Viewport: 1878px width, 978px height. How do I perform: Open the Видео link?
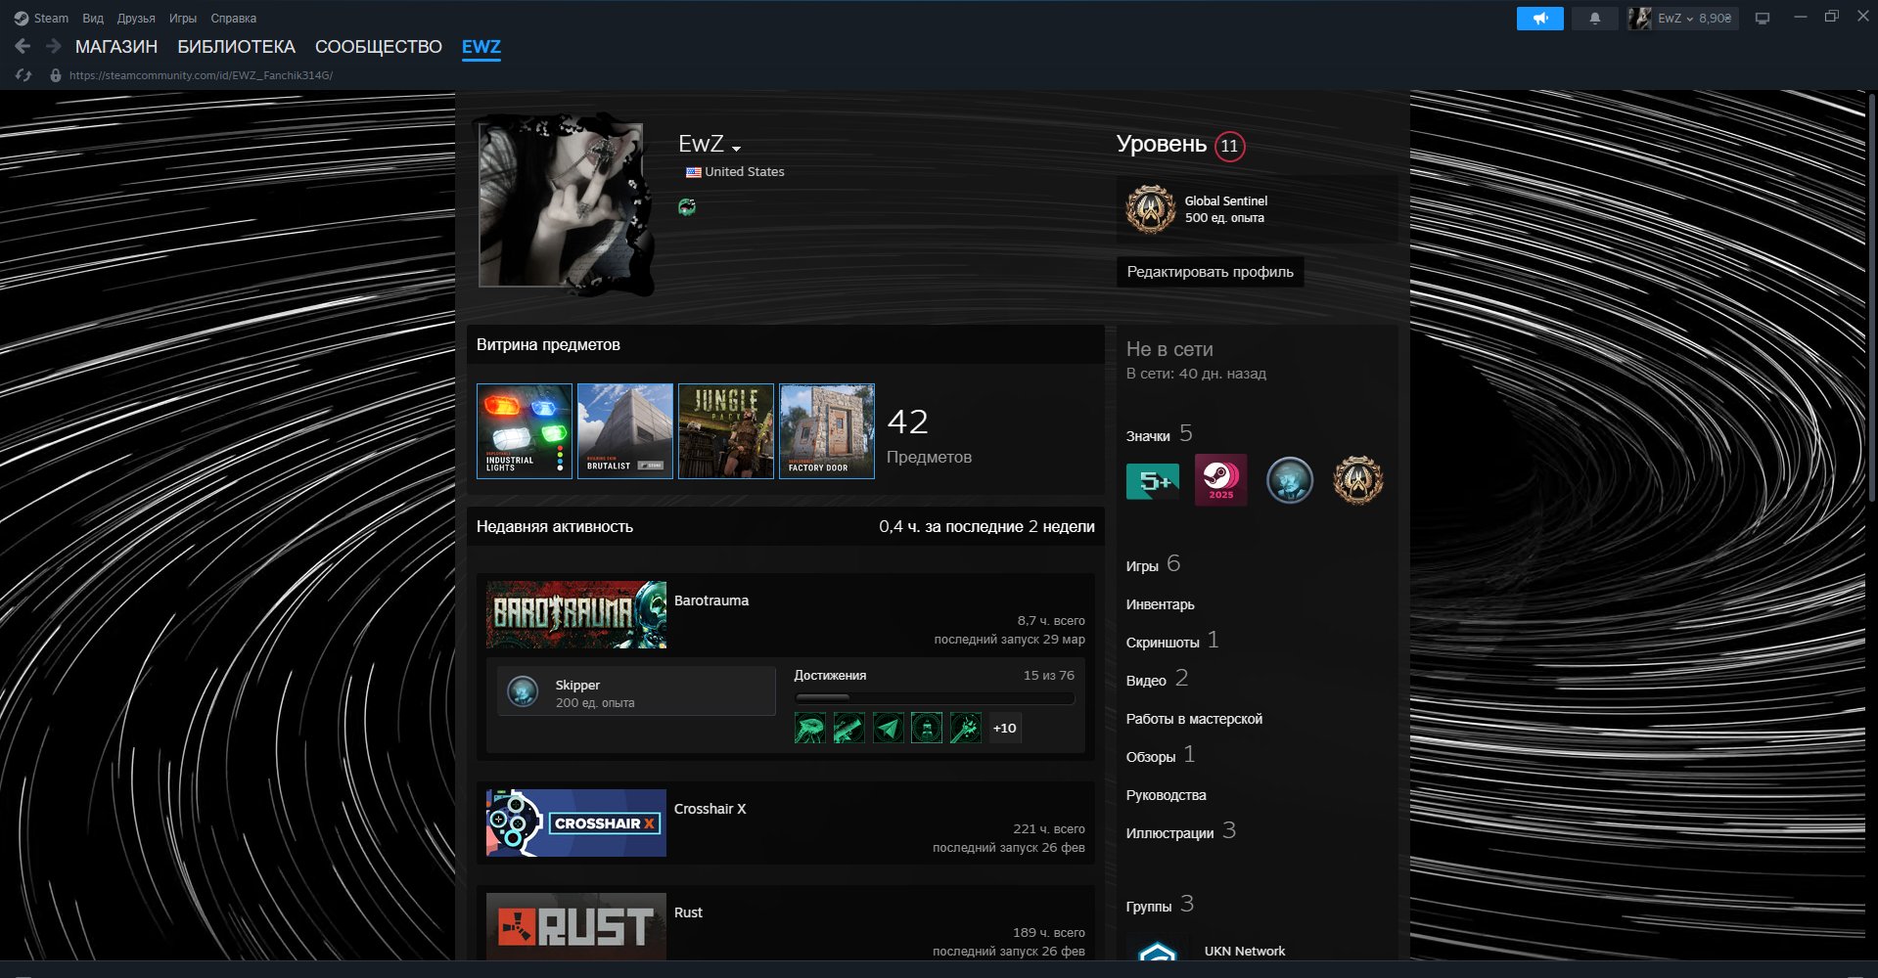pos(1157,679)
